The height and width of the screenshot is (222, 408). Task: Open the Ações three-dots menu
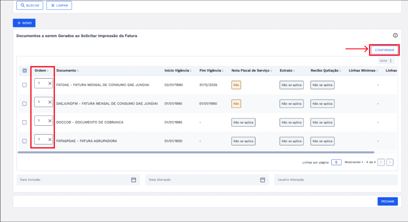click(390, 61)
